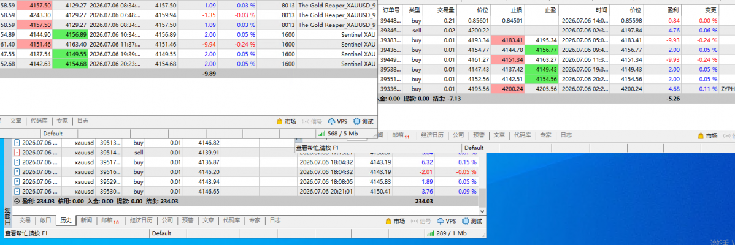Open Market lock icon in top-right window

pos(701,135)
